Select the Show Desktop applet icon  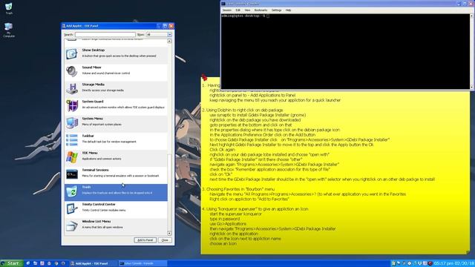pos(72,53)
